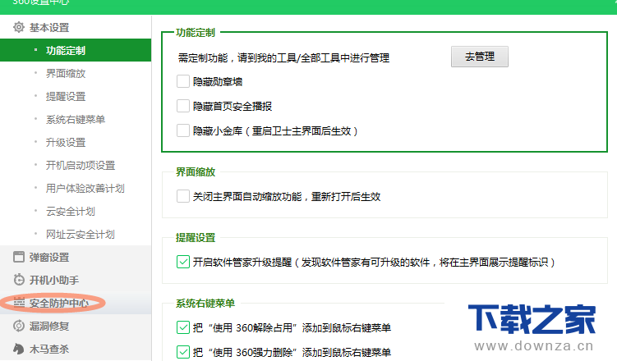Click the clock icon beside 开机小助手
617x361 pixels.
coord(19,280)
